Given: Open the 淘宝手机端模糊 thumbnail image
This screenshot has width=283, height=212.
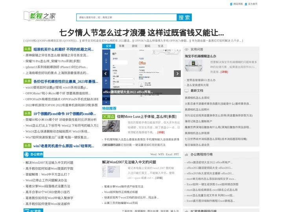Looking at the screenshot, I should [193, 66].
